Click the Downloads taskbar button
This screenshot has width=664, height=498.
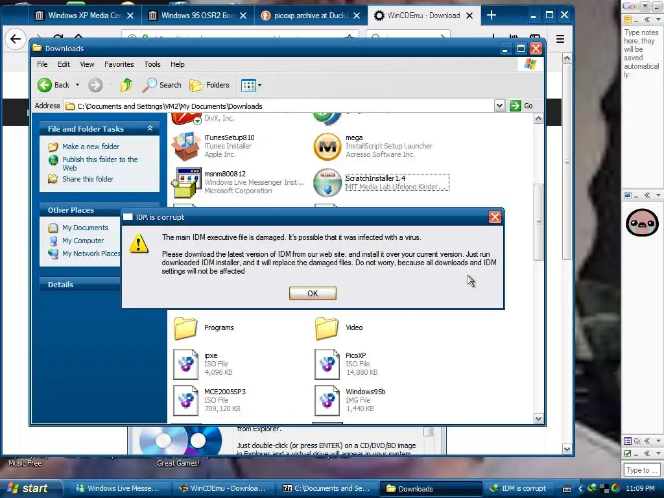tap(431, 489)
